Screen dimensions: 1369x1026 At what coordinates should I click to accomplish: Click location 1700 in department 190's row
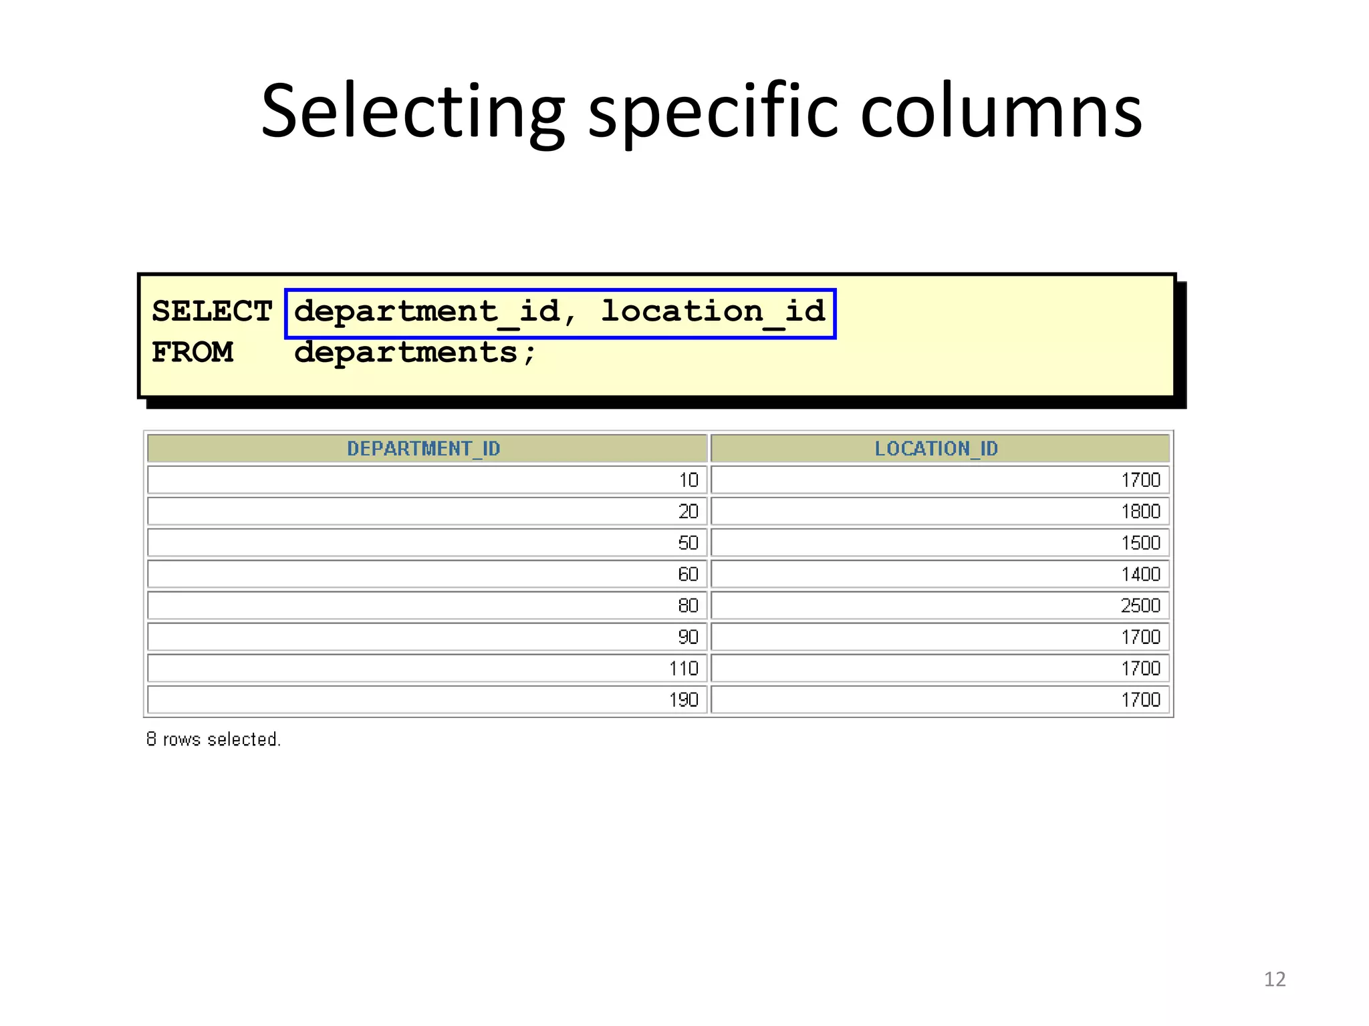[940, 699]
